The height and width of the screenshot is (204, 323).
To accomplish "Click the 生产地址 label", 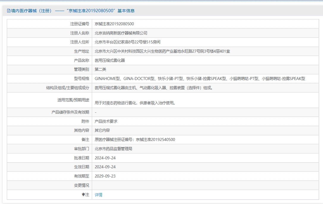I will pos(82,51).
